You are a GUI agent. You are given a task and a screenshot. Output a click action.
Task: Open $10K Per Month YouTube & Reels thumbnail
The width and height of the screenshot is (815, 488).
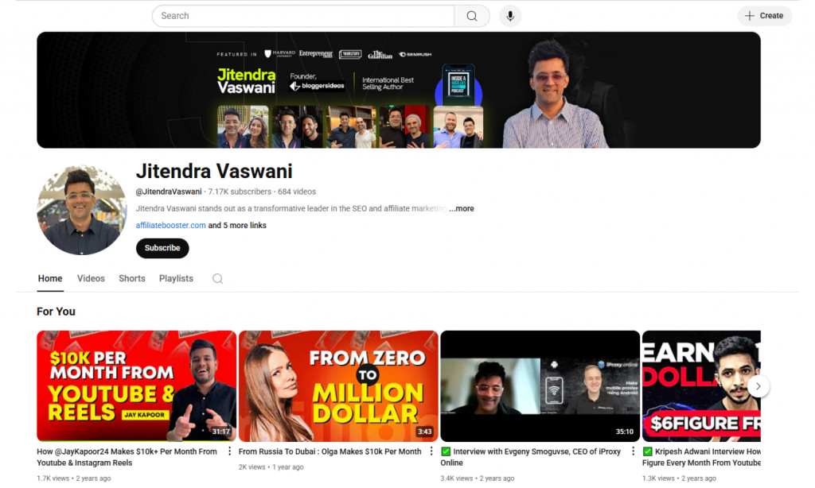point(137,386)
